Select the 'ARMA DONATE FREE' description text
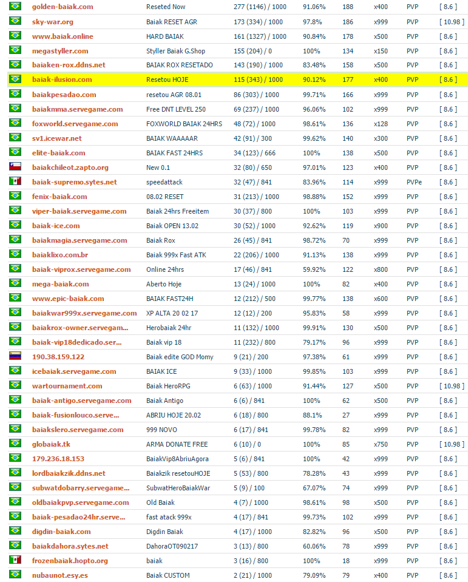Image resolution: width=468 pixels, height=582 pixels. 177,444
